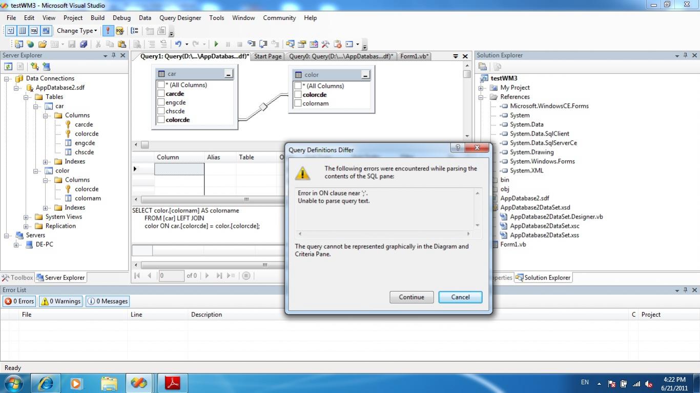This screenshot has height=393, width=700.
Task: Show the Results pane toolbar icon
Action: [46, 31]
